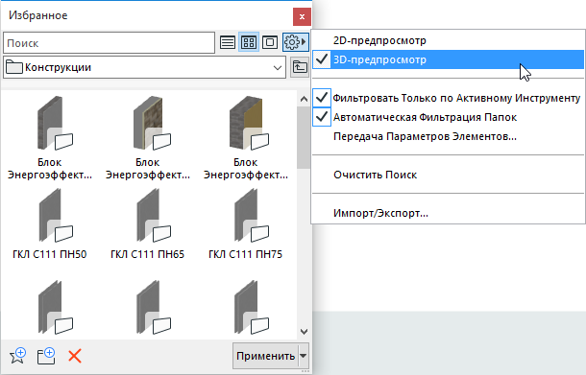Select ГКЛ С111 ПН75 favorite
Viewport: 586px width, 375px height.
click(246, 223)
